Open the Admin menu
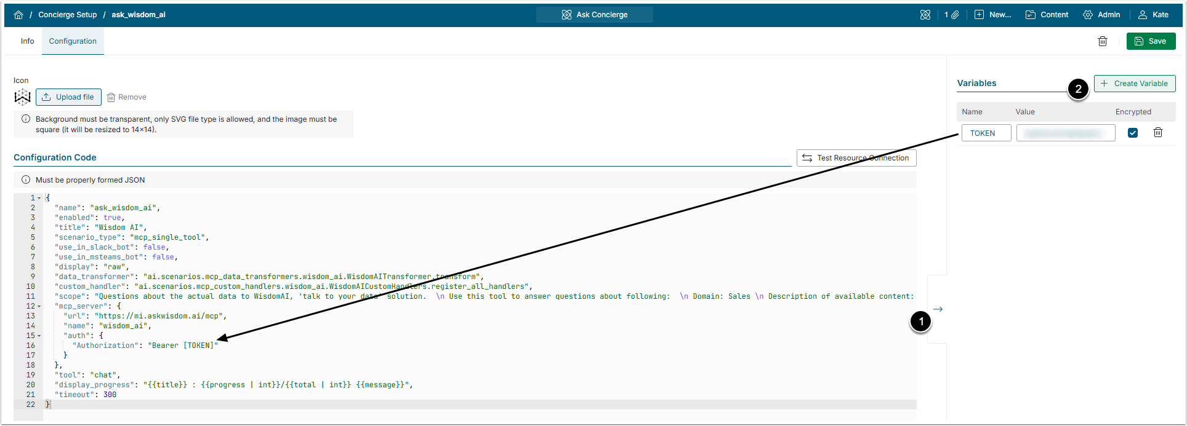1187x426 pixels. coord(1101,15)
